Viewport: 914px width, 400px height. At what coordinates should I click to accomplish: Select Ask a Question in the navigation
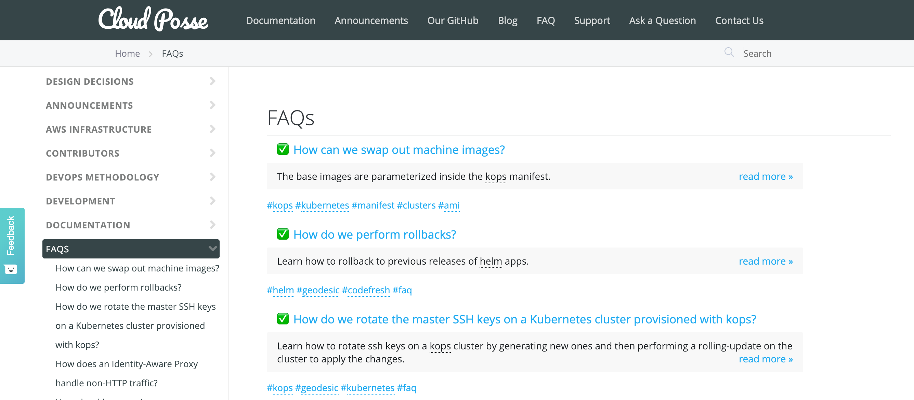[662, 20]
